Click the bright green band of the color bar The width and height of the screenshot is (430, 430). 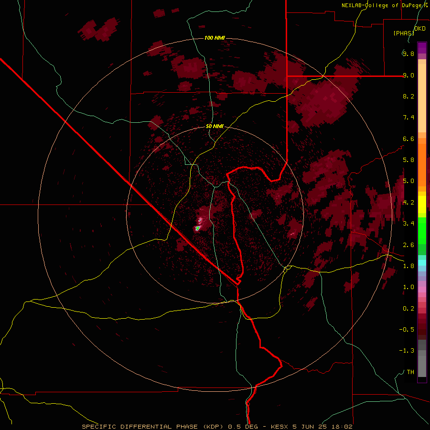click(422, 230)
